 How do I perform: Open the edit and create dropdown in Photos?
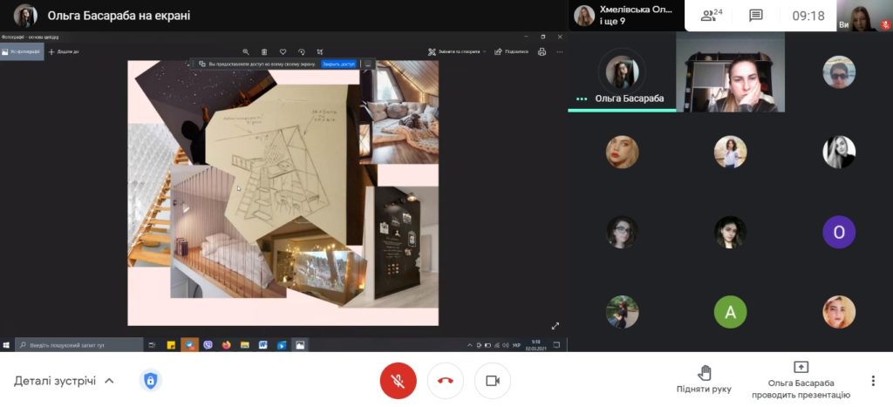tap(456, 52)
